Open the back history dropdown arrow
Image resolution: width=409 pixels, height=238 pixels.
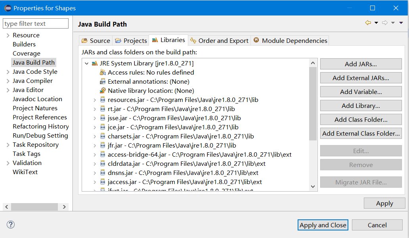click(376, 23)
